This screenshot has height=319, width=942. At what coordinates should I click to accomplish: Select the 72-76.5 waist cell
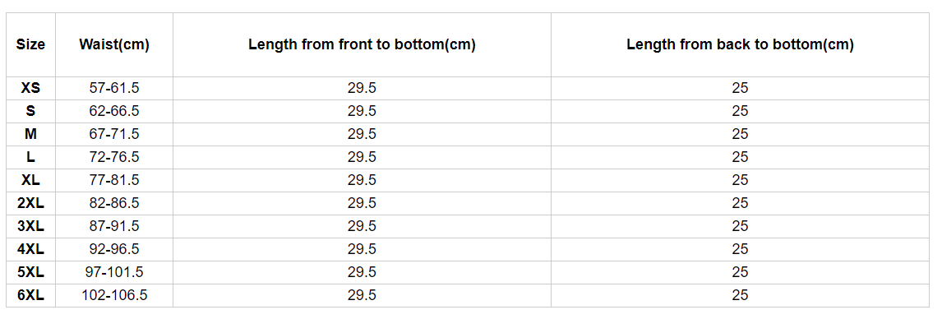pos(114,157)
